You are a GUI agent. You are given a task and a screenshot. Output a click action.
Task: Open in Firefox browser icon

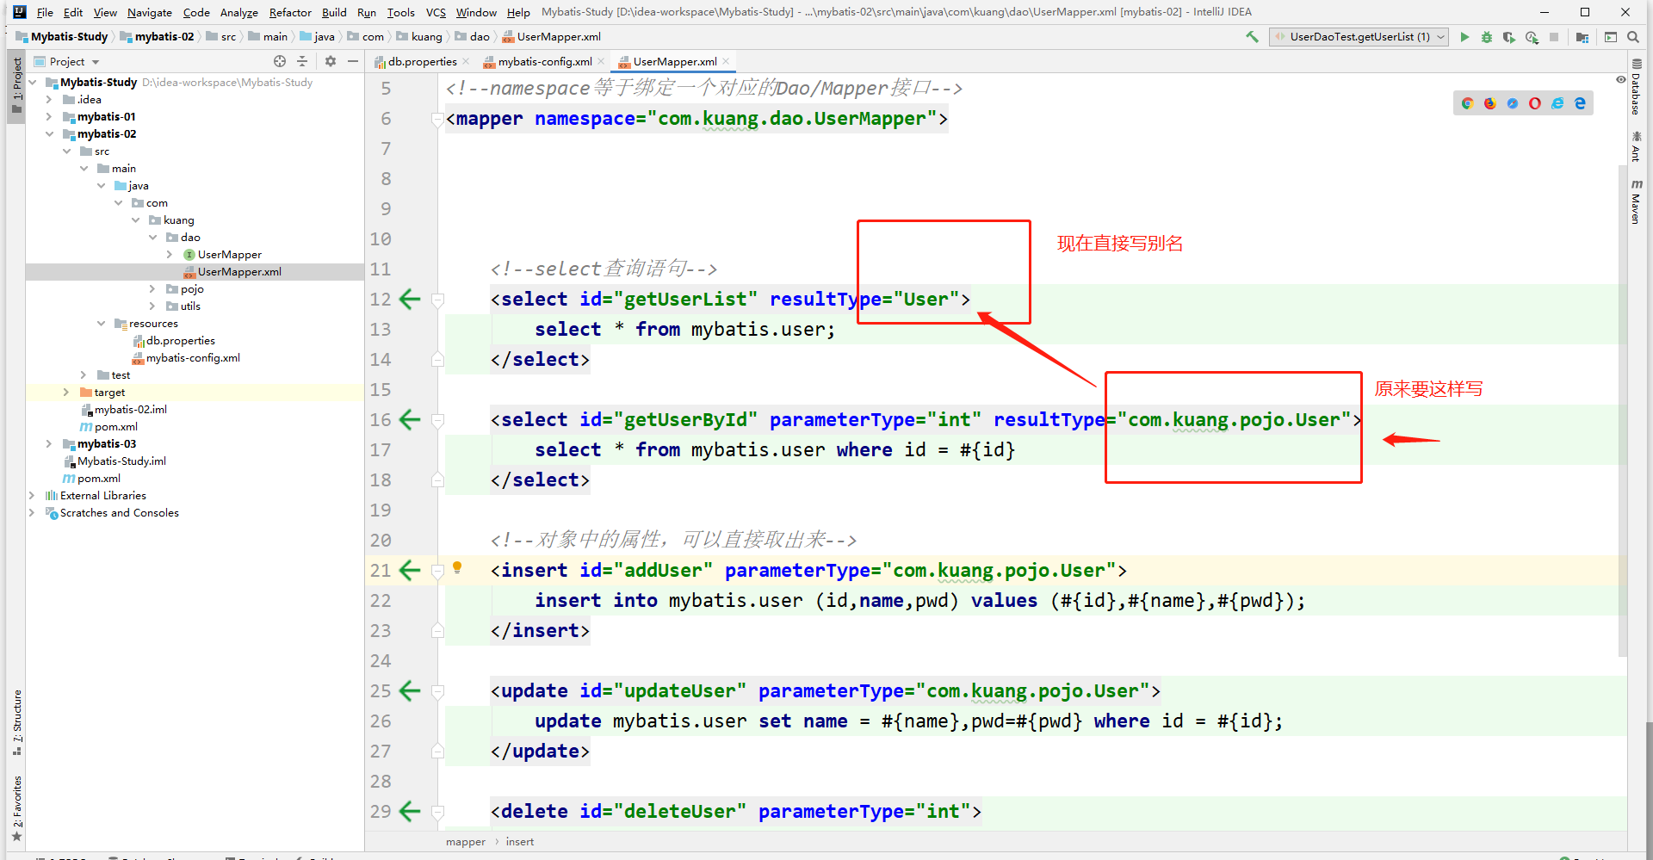click(1490, 103)
